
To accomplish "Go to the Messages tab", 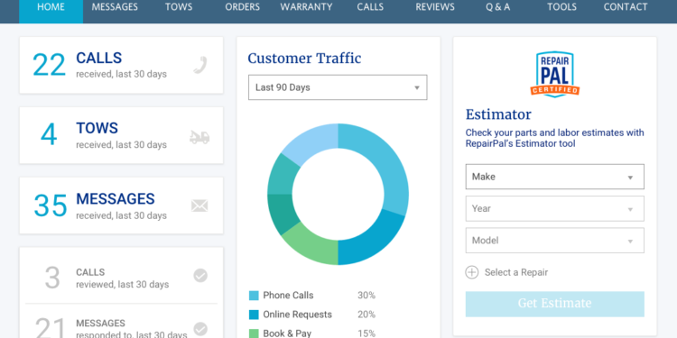I will click(115, 7).
